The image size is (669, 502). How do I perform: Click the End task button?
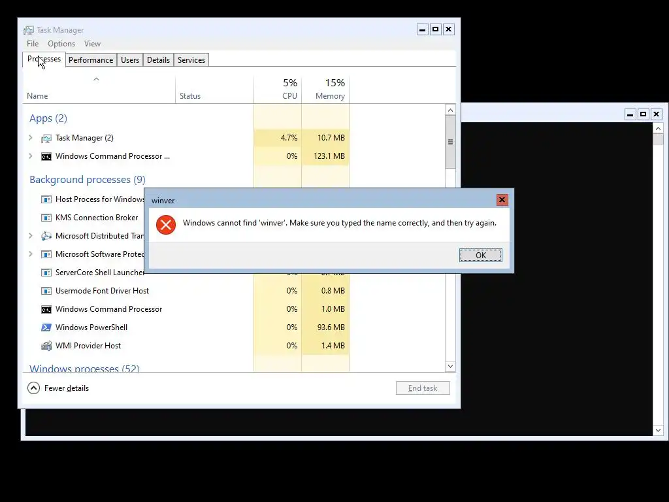(423, 388)
